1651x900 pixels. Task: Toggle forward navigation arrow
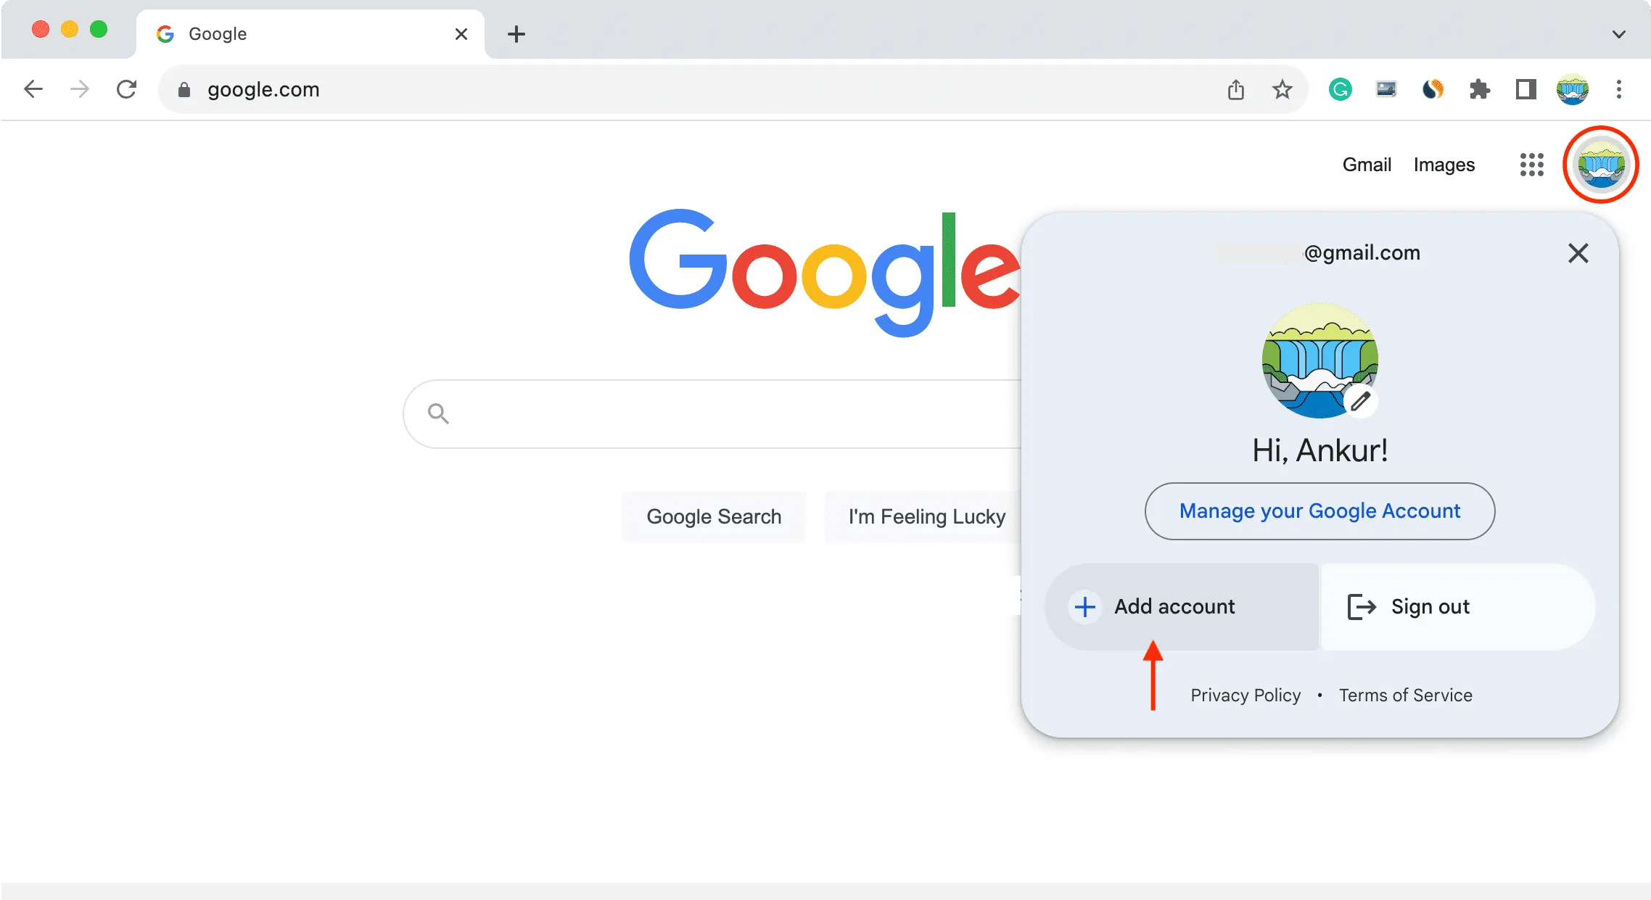pyautogui.click(x=80, y=88)
